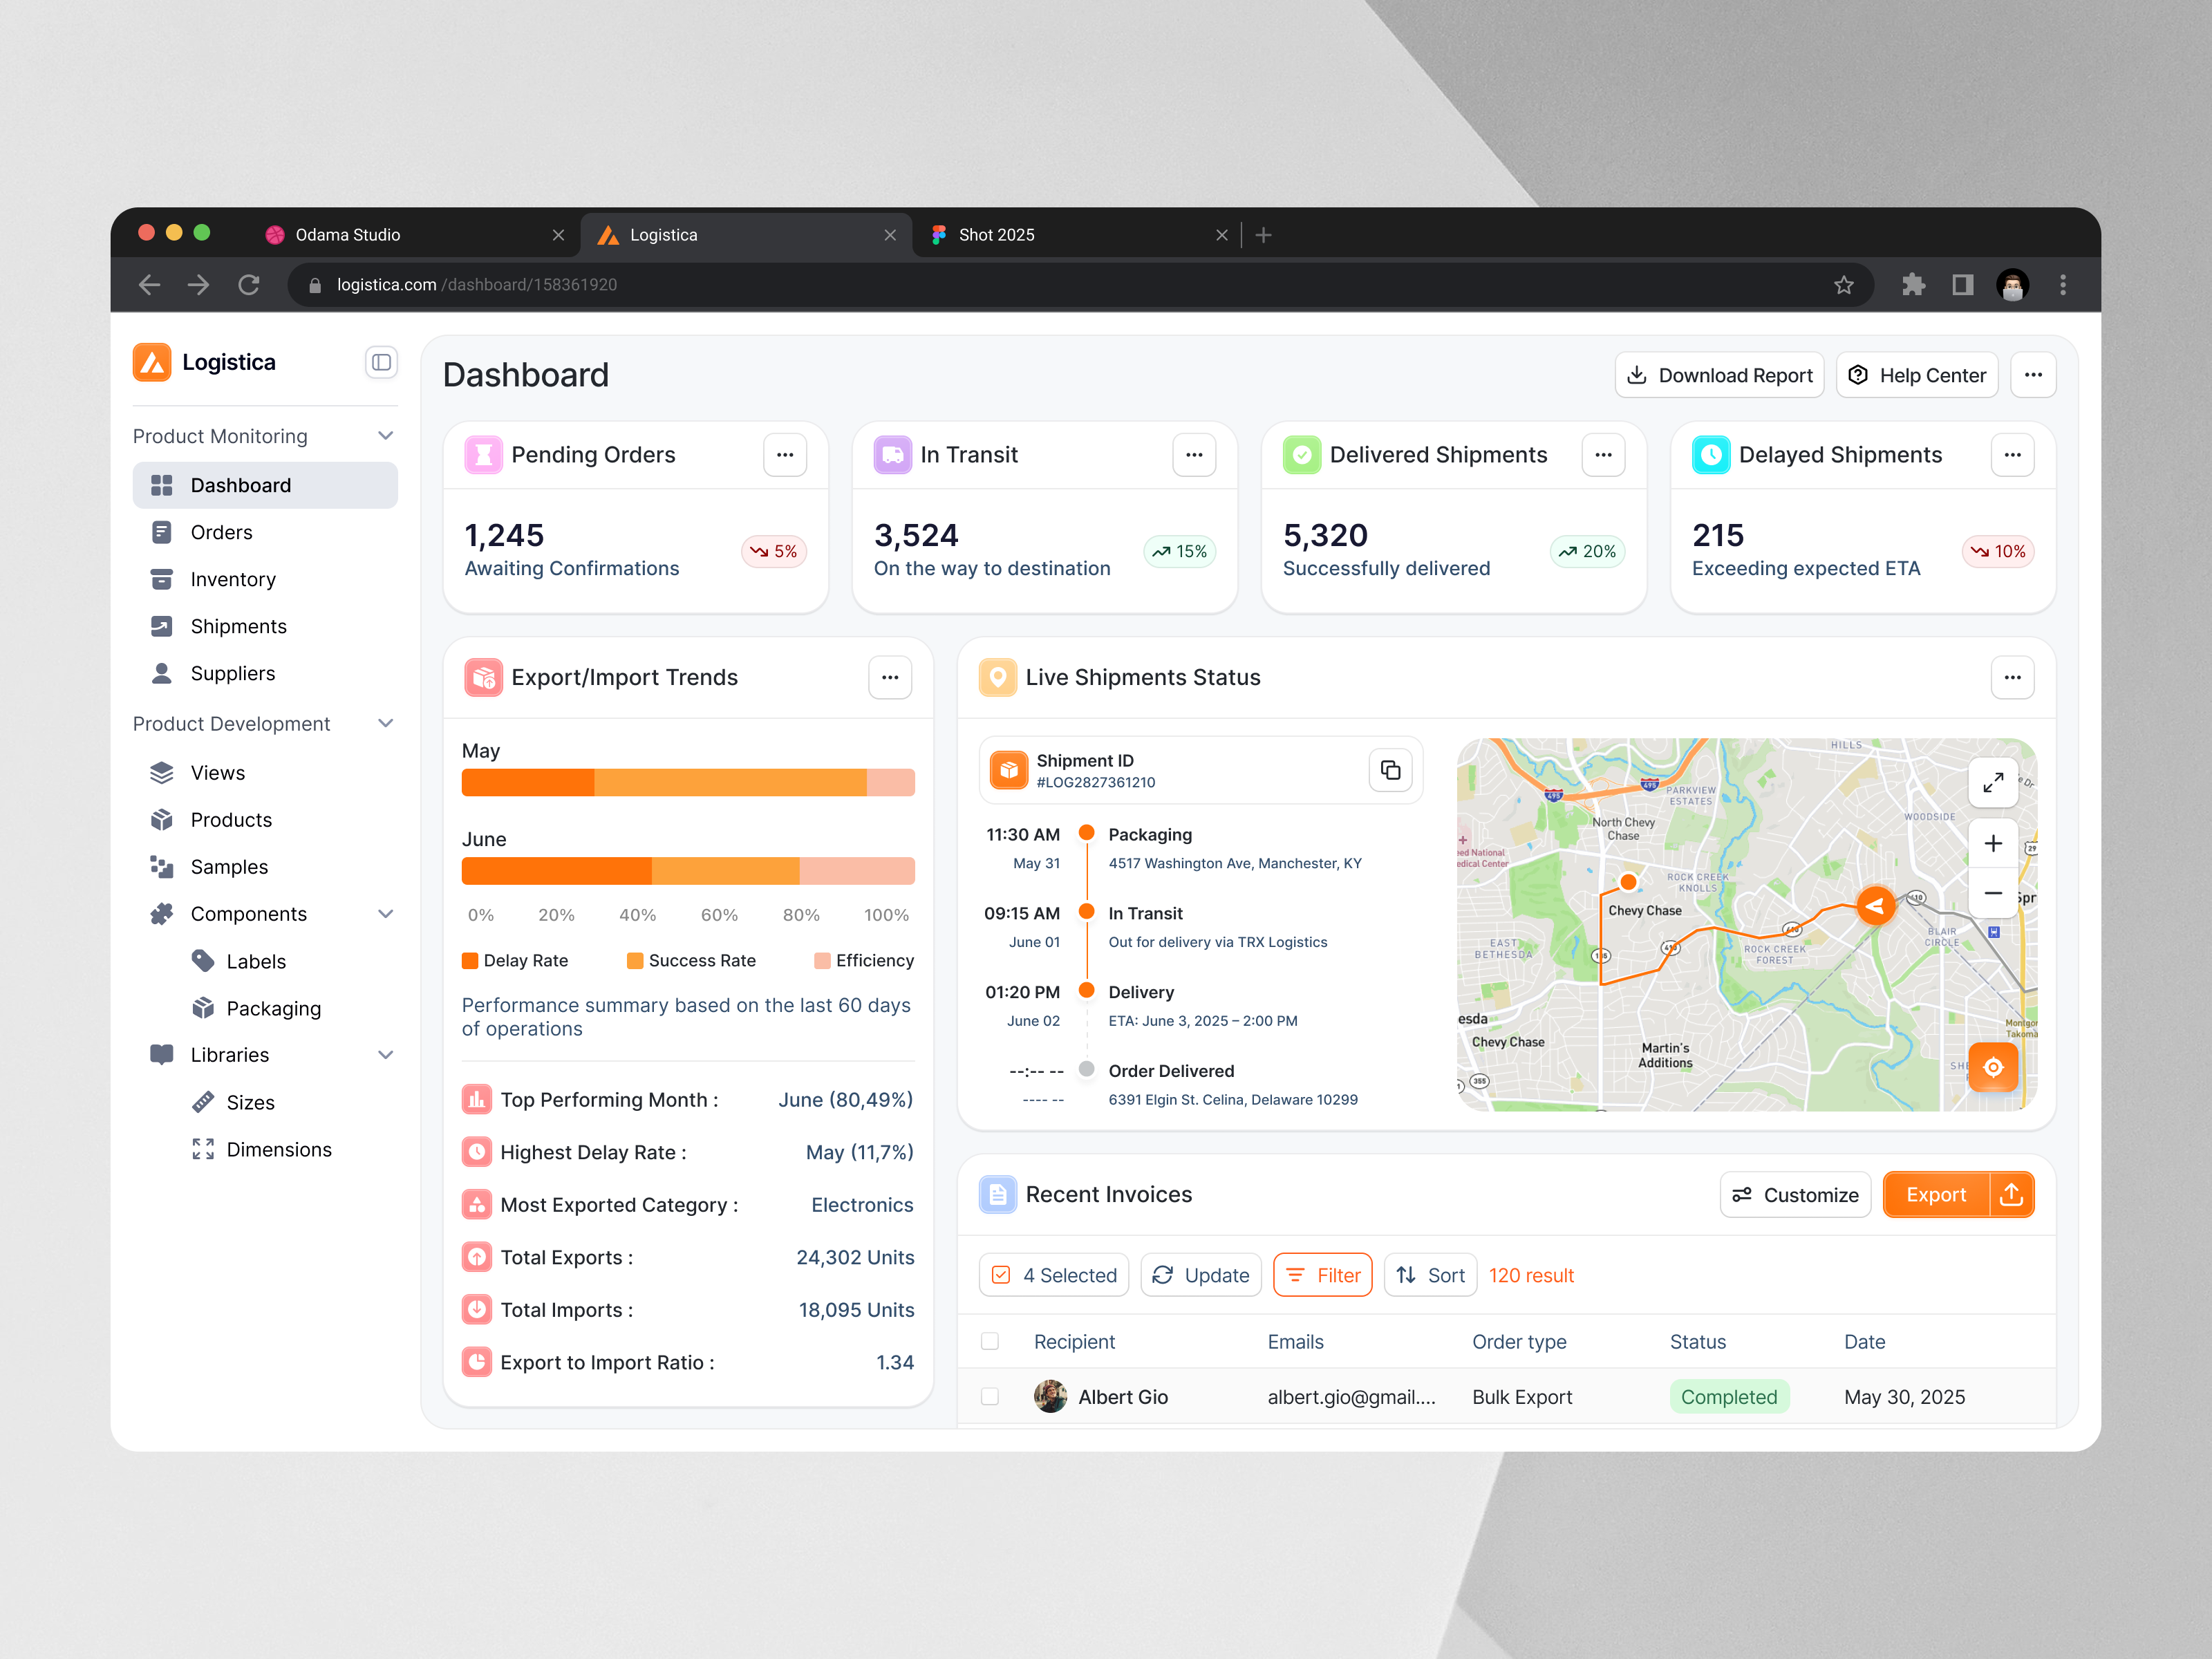Click the Logistica logo icon

[x=152, y=362]
